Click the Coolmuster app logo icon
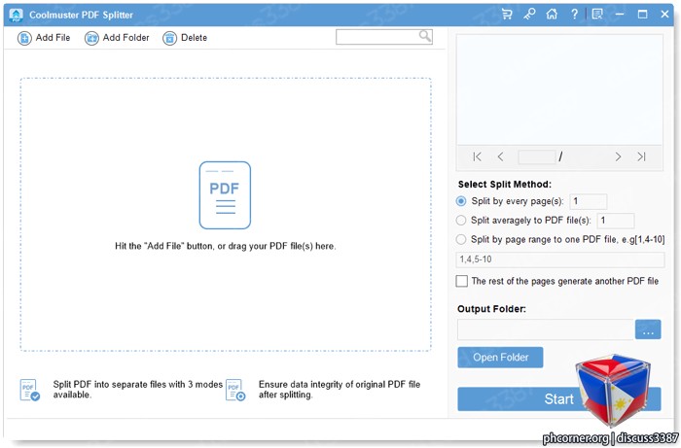This screenshot has height=448, width=681. 17,15
